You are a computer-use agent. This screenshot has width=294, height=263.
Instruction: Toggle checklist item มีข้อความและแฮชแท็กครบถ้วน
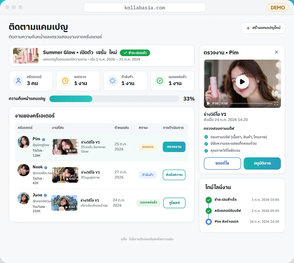(206, 144)
